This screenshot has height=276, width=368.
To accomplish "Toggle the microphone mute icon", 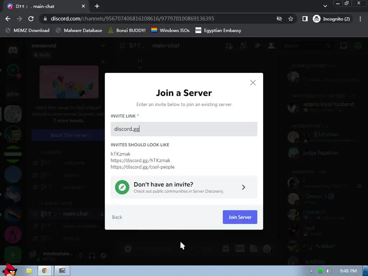I will tap(80, 256).
